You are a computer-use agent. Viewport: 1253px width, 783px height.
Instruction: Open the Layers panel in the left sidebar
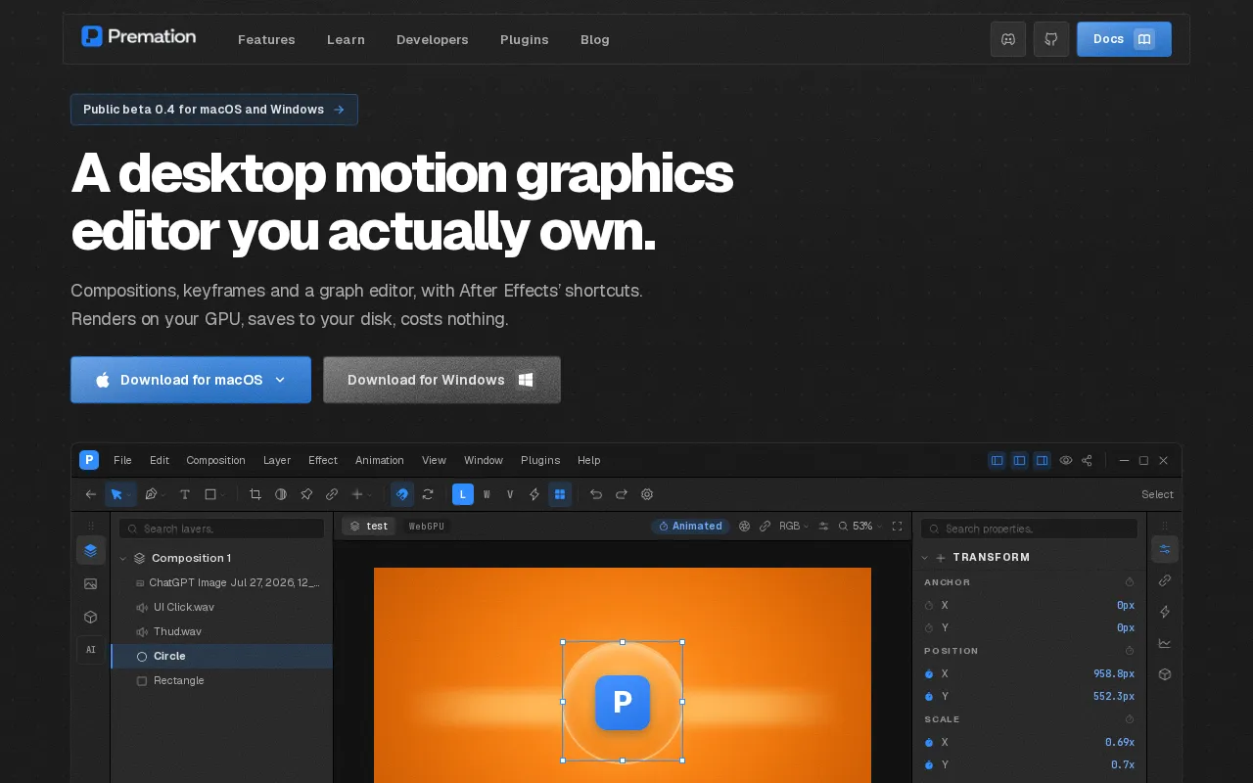pyautogui.click(x=91, y=550)
